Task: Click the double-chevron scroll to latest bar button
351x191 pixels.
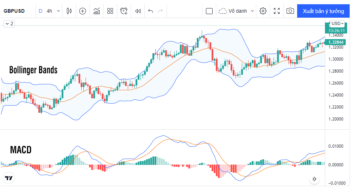Action: pos(314,179)
